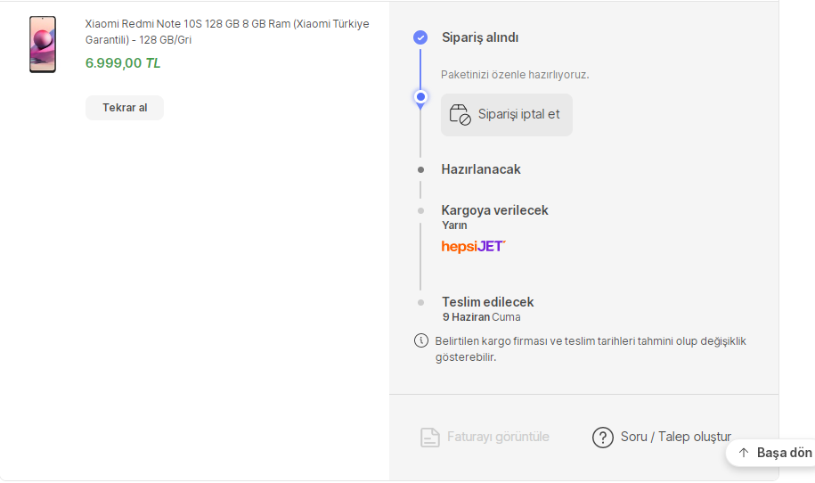Click the cancel-order package icon

460,114
